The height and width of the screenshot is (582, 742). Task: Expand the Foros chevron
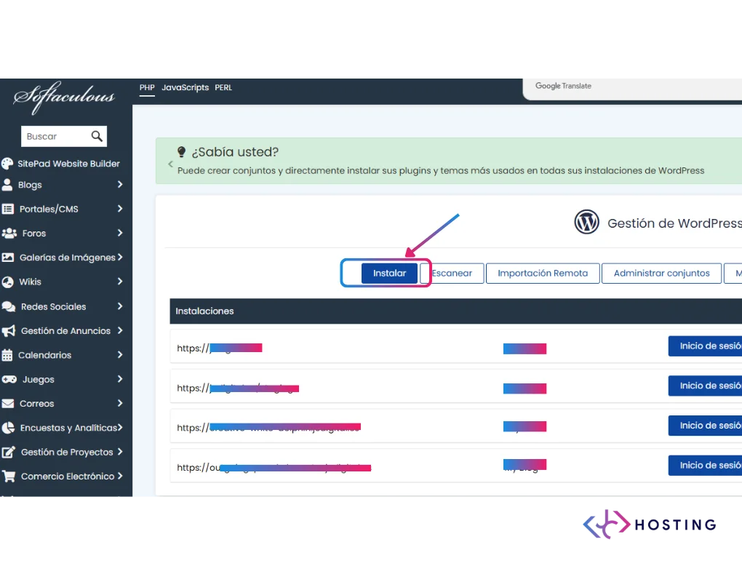tap(120, 233)
